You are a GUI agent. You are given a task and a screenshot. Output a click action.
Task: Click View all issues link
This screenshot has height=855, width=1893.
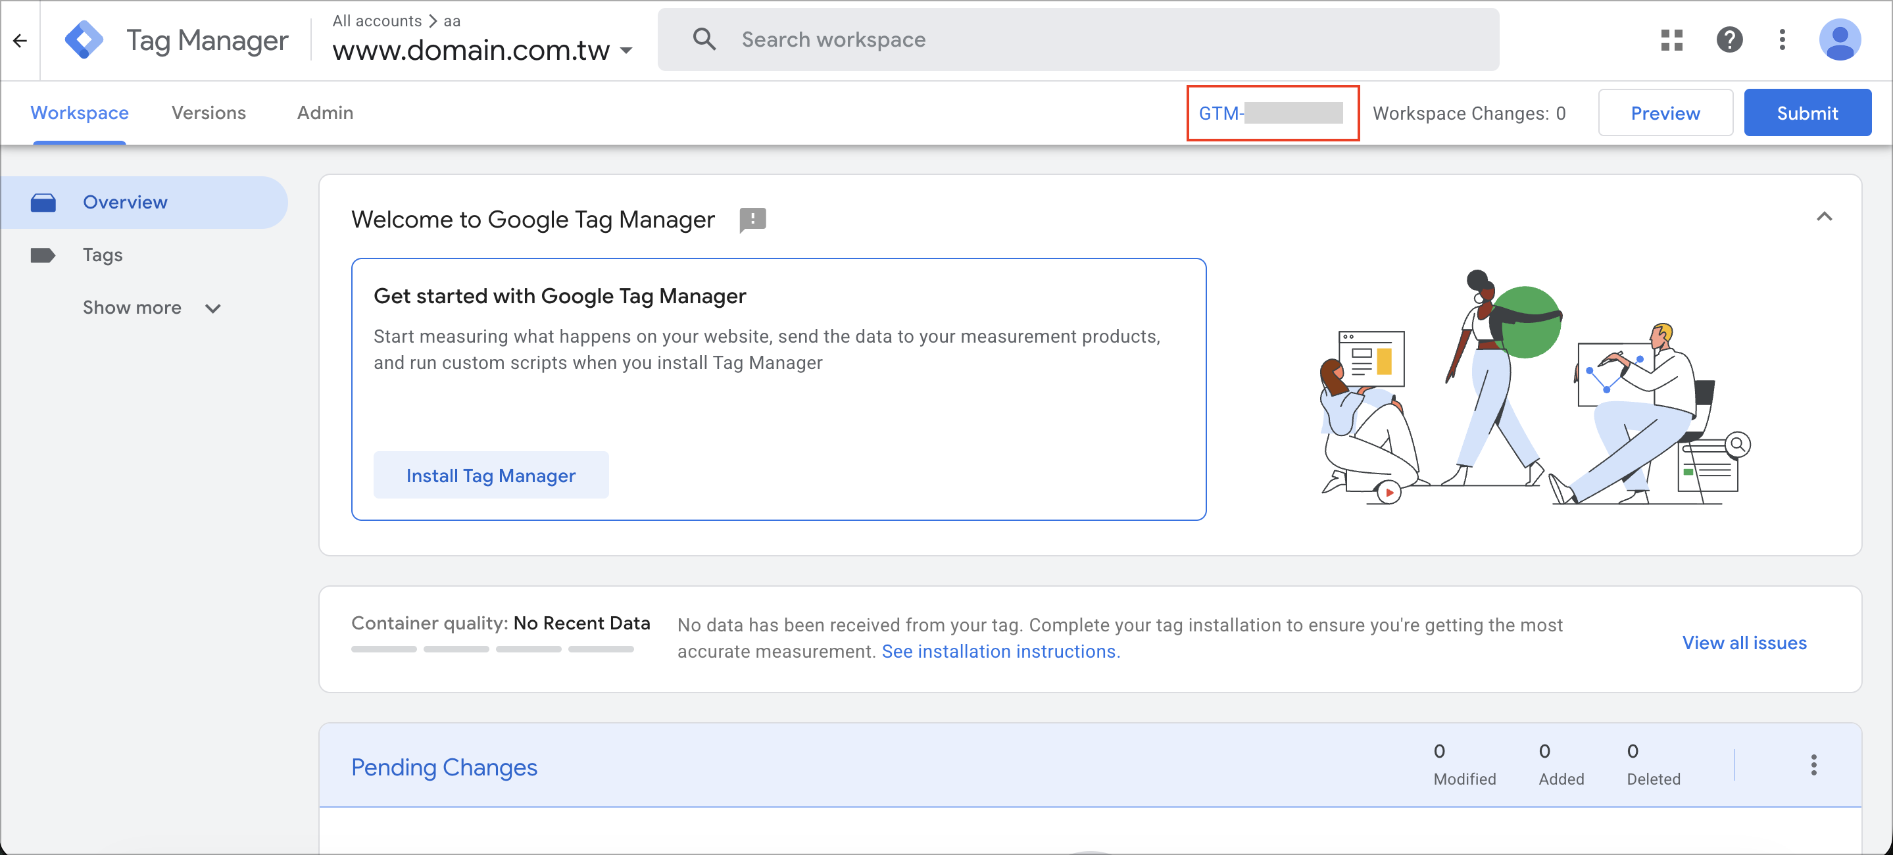pos(1744,643)
